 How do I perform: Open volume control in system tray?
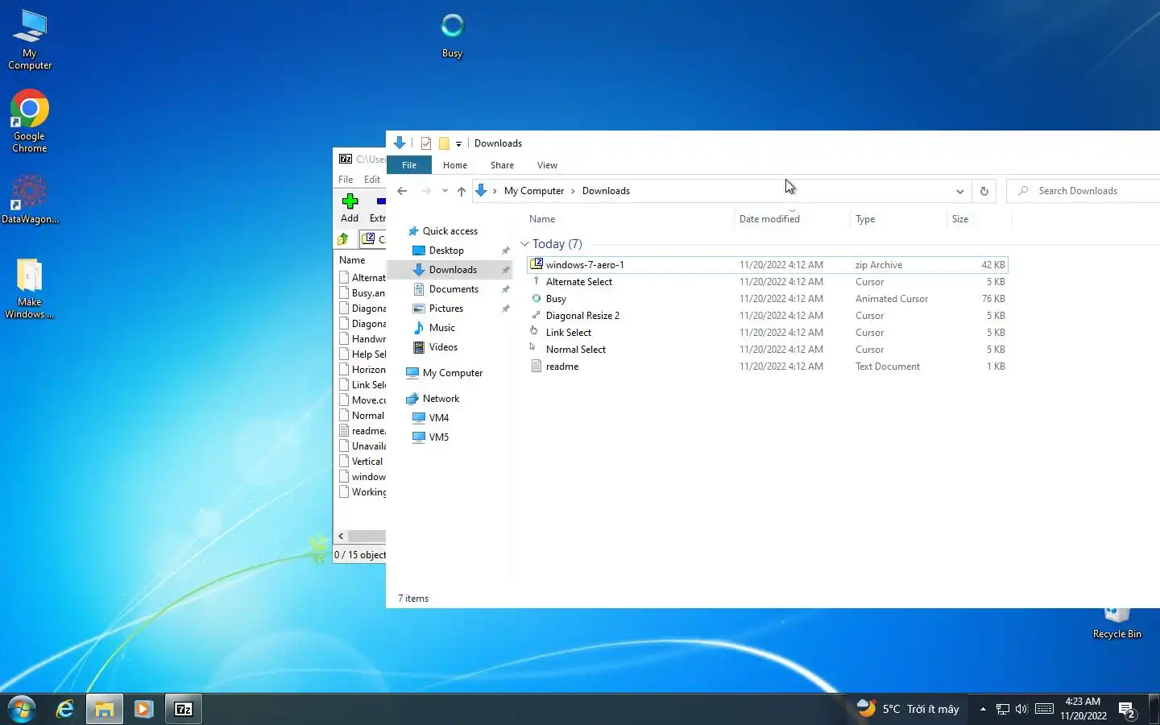point(1021,709)
